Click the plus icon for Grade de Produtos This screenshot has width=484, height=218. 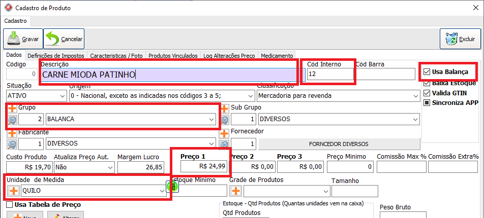(235, 191)
